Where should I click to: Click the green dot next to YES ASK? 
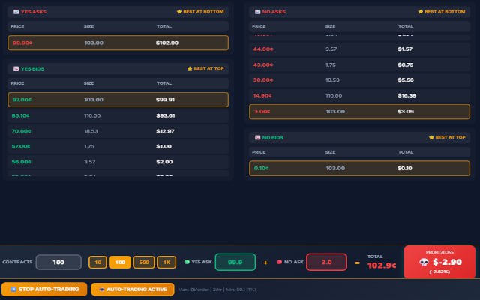(187, 262)
